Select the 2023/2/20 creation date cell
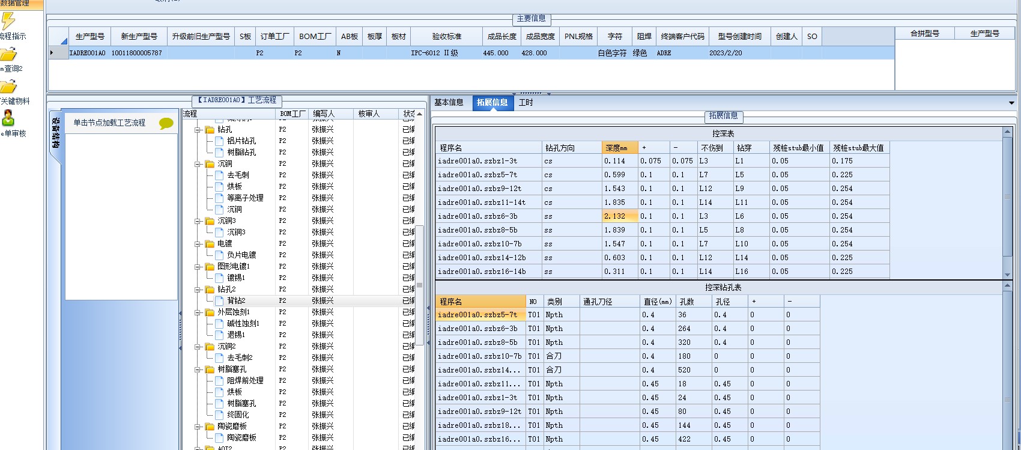The height and width of the screenshot is (450, 1021). coord(739,53)
